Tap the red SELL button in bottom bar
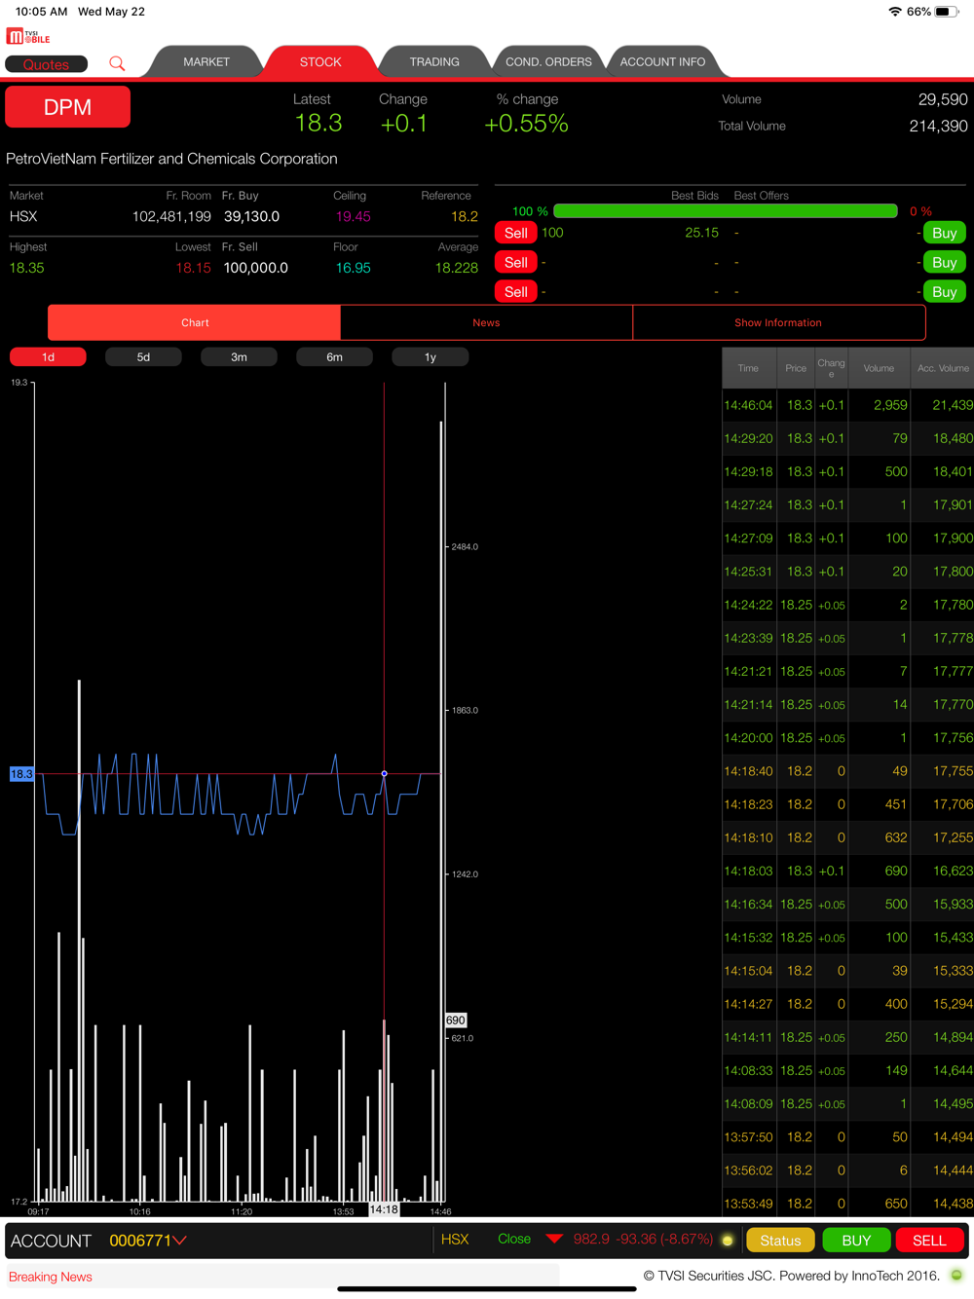 click(x=929, y=1241)
